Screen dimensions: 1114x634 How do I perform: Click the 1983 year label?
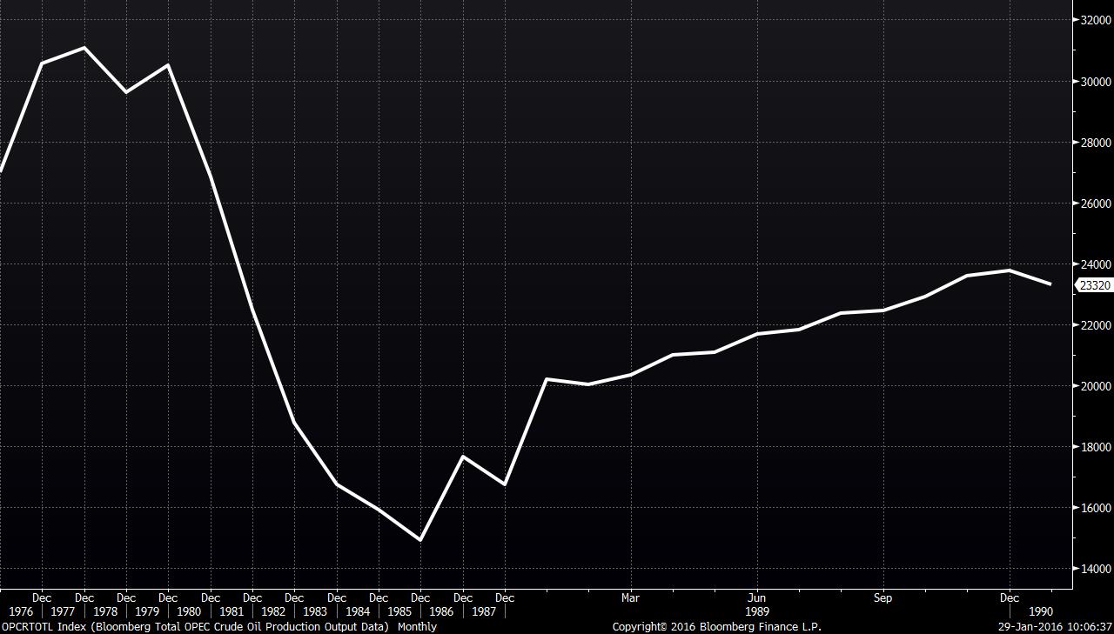[315, 611]
